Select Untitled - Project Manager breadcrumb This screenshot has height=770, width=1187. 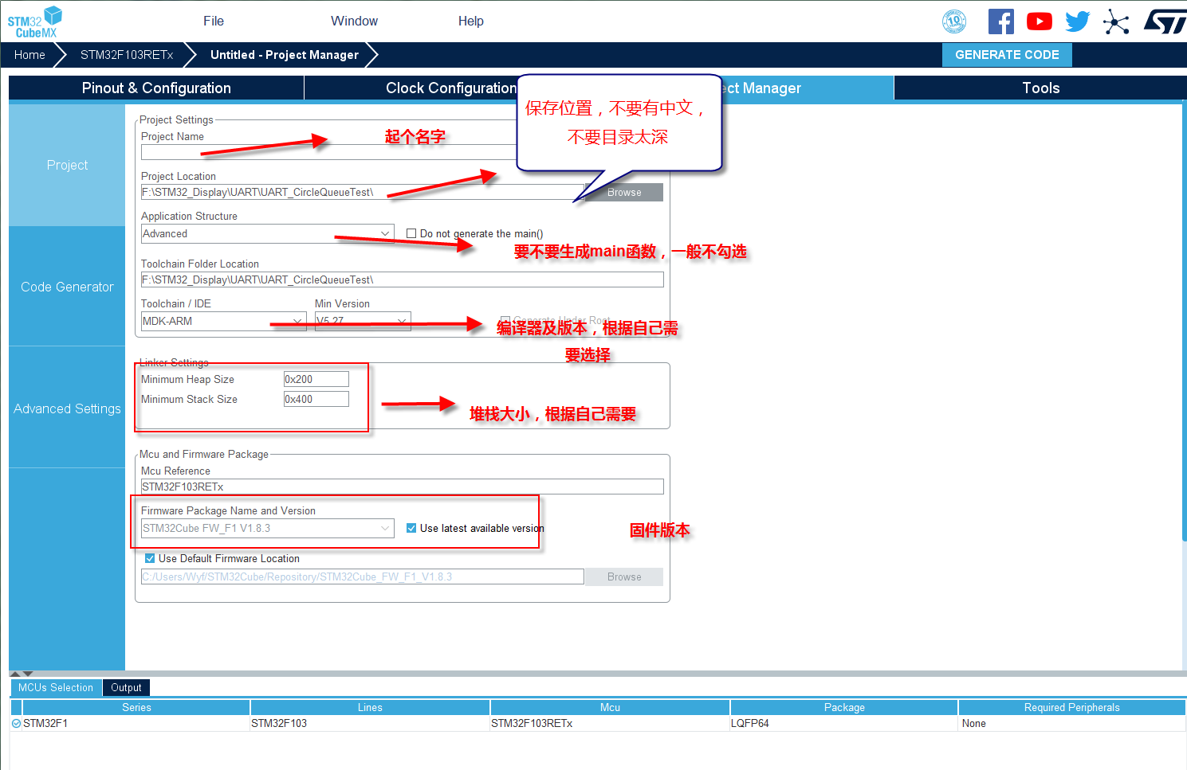[285, 55]
